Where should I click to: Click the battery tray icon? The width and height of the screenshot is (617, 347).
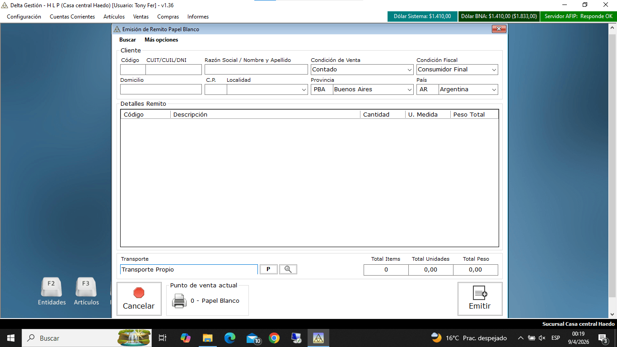coord(531,338)
